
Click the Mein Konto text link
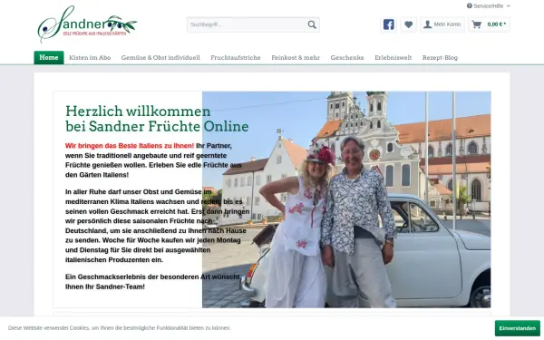(447, 24)
